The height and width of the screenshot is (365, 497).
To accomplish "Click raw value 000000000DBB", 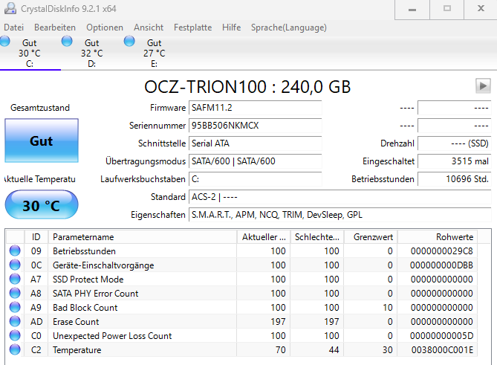I will (441, 265).
